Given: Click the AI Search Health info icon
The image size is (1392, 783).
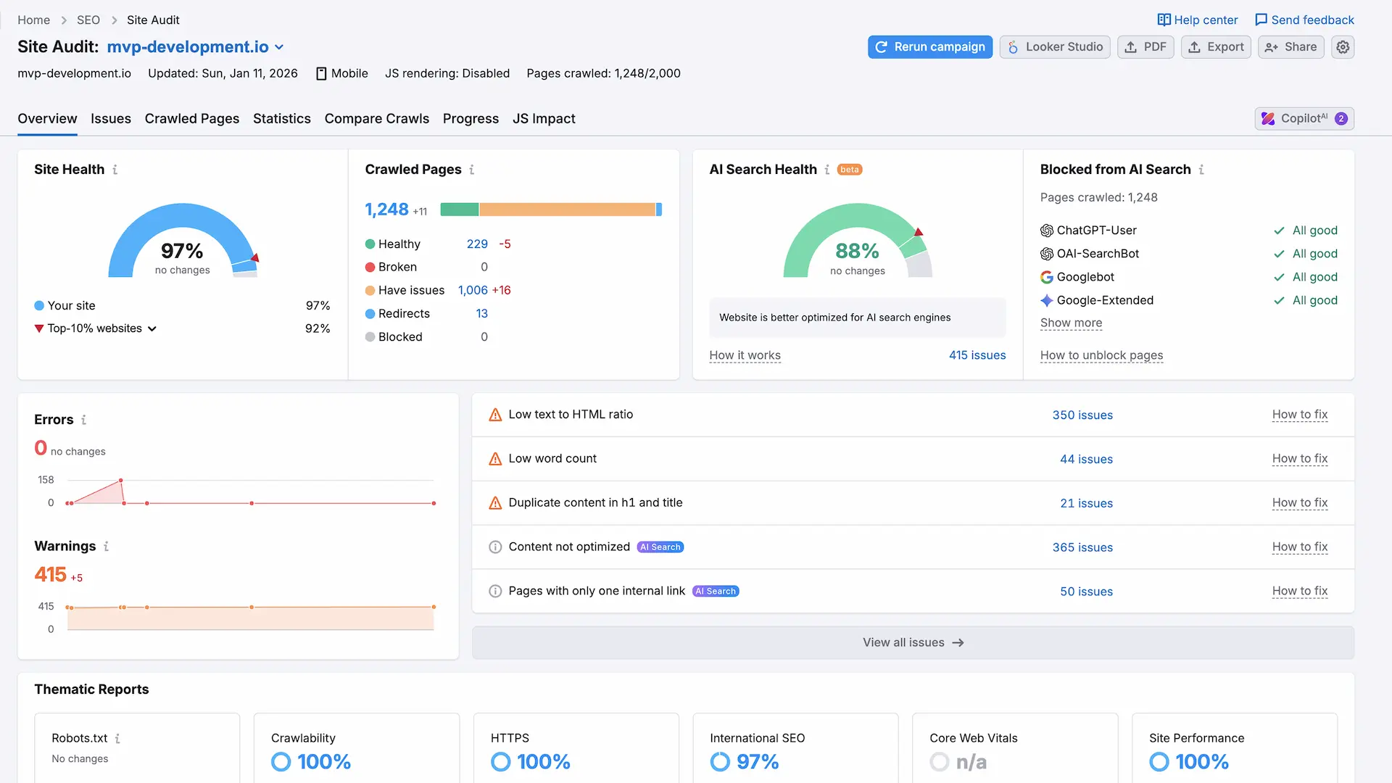Looking at the screenshot, I should [x=826, y=170].
